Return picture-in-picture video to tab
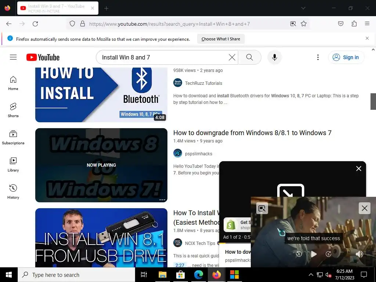 click(x=262, y=209)
